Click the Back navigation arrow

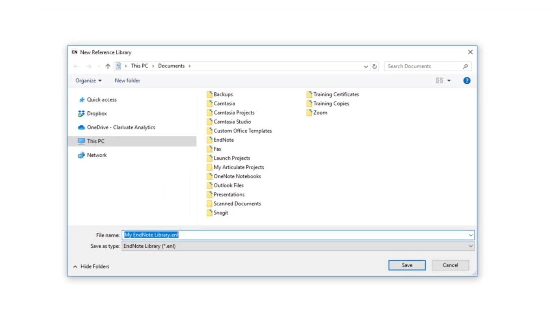point(76,66)
